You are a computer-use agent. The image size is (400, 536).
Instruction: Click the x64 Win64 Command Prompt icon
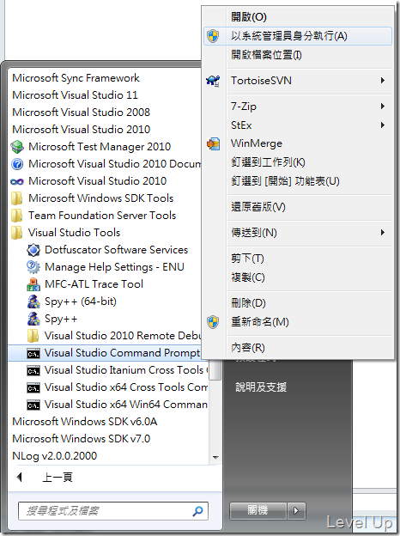coord(33,405)
